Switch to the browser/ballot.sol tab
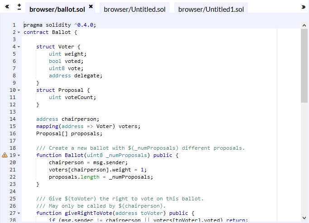Screen dimensions: 309x223 [58, 9]
